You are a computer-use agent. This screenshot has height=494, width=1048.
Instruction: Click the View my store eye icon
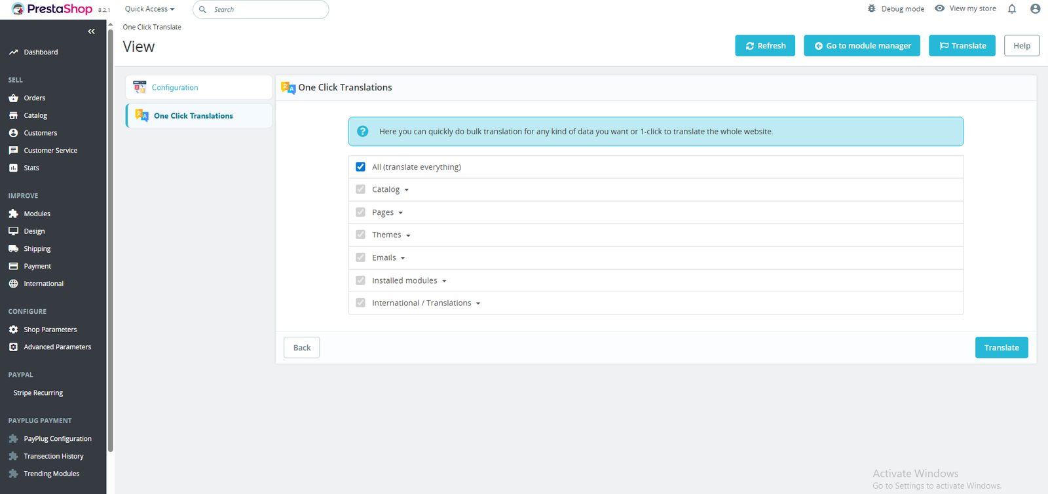click(x=939, y=9)
